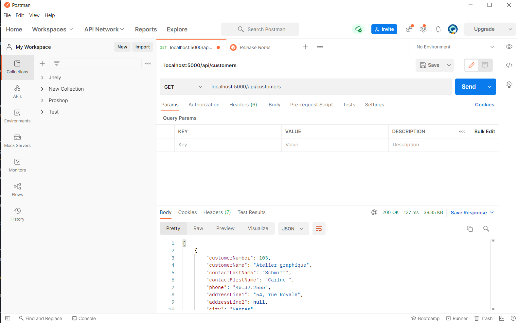Screen dimensions: 517x323
Task: Open the Send button dropdown arrow
Action: pyautogui.click(x=490, y=87)
